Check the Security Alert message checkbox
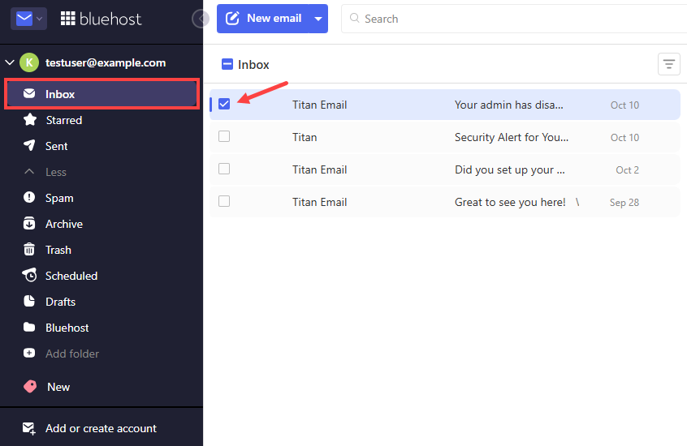Screen dimensions: 687x446 pos(224,136)
